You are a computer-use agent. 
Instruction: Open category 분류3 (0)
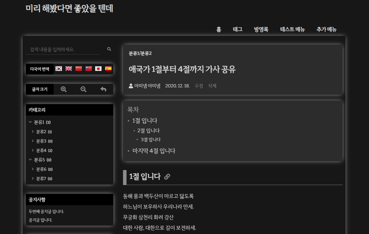pyautogui.click(x=44, y=141)
